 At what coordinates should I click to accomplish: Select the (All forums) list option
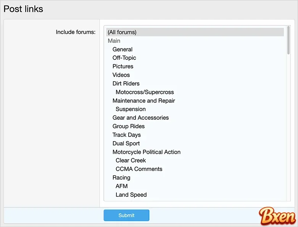tap(122, 32)
